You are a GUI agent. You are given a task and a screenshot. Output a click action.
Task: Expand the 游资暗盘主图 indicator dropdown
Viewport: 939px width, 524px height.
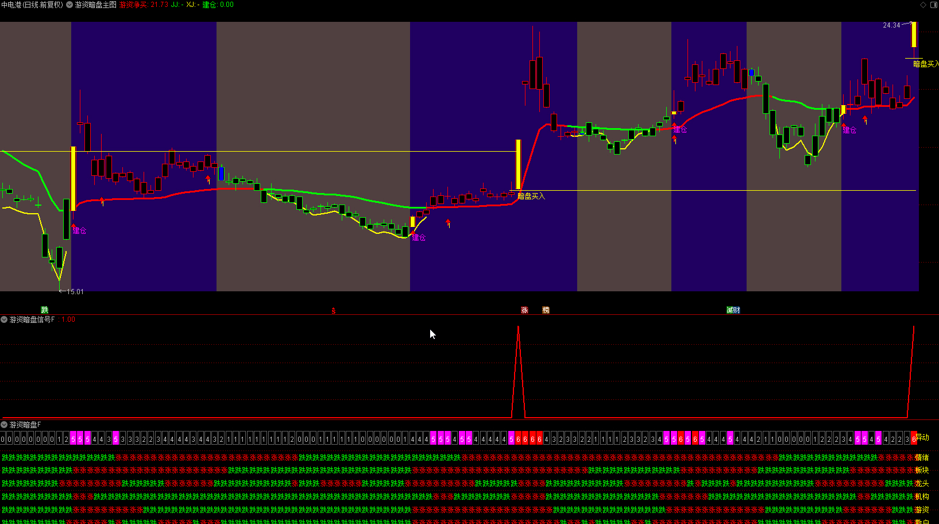[69, 5]
